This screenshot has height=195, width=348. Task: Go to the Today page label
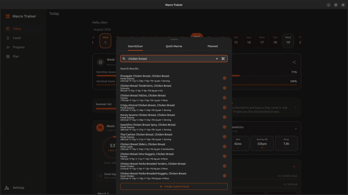[17, 29]
